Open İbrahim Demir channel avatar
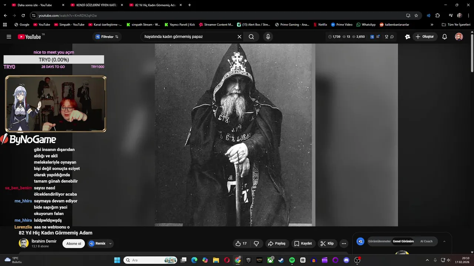The height and width of the screenshot is (266, 474). (x=24, y=243)
